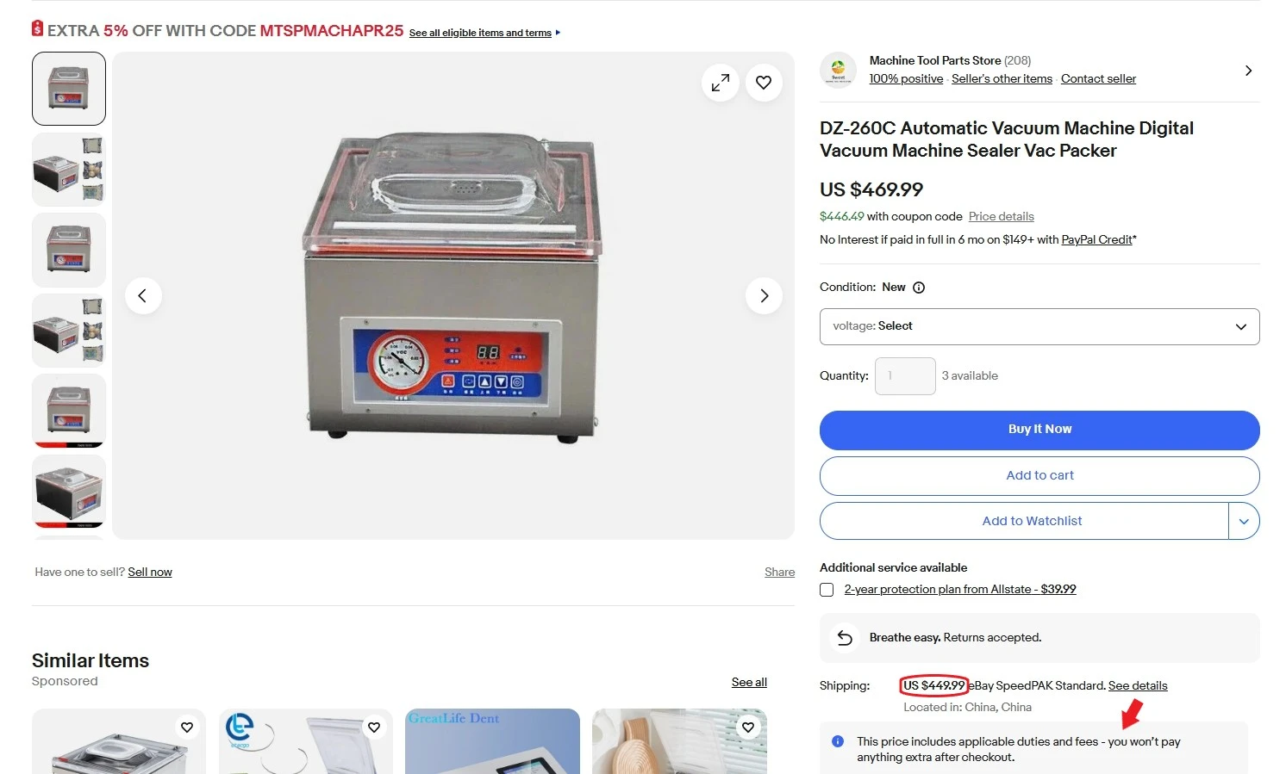Favorite the first similar item
This screenshot has height=774, width=1286.
[x=187, y=728]
